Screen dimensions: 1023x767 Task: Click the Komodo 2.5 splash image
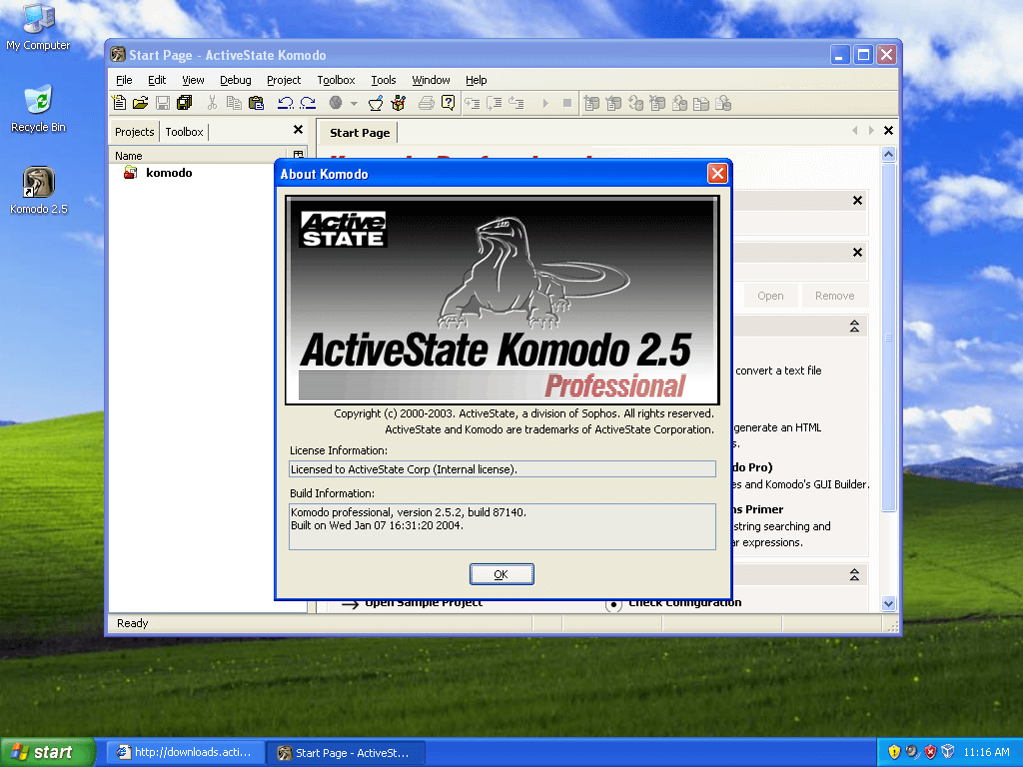pos(503,300)
